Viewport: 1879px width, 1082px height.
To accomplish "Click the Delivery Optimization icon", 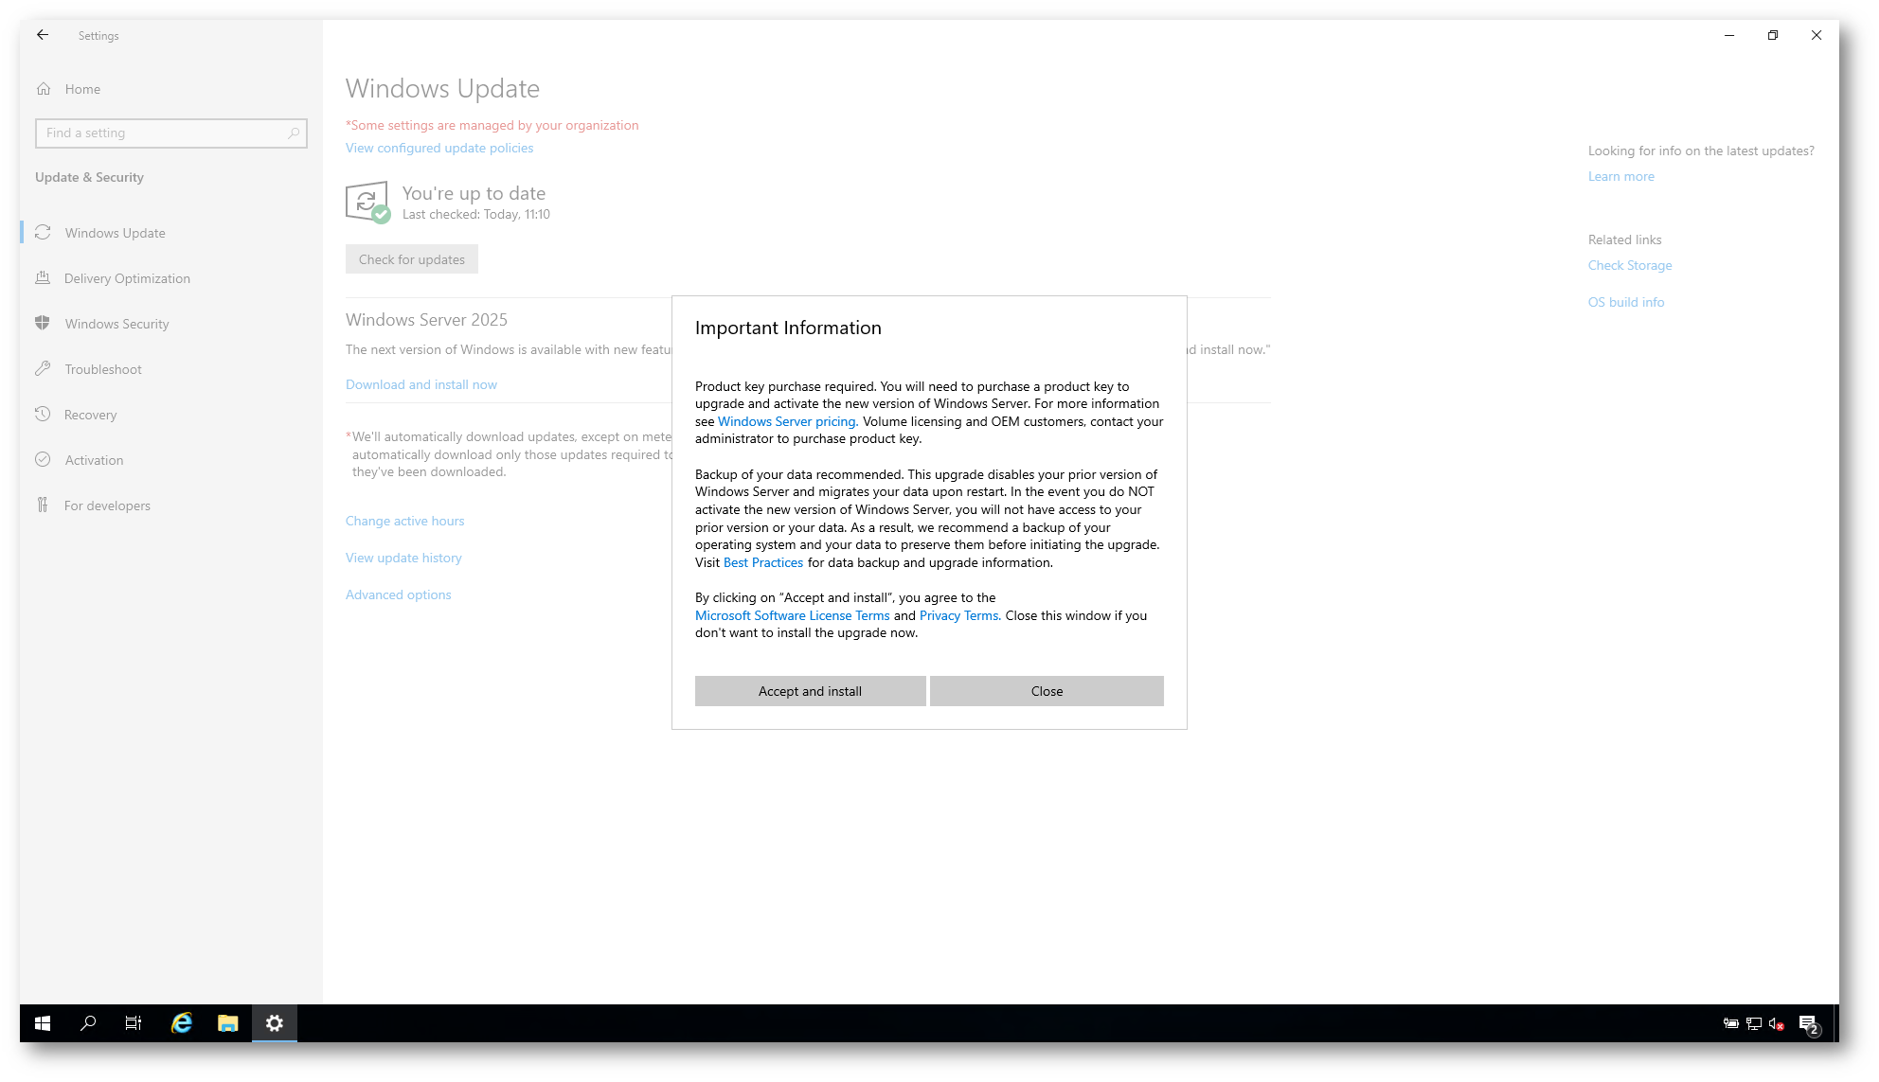I will coord(43,278).
